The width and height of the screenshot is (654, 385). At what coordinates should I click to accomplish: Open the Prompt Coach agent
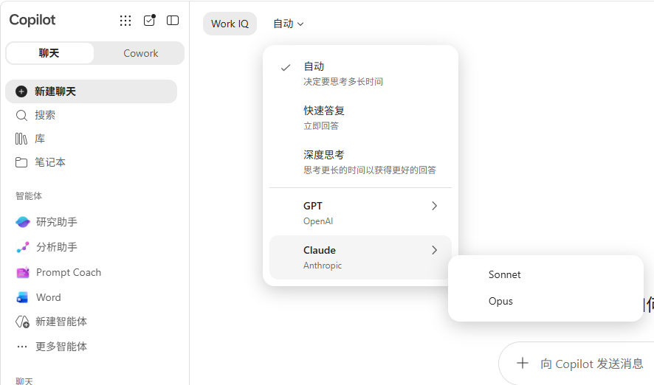point(92,272)
